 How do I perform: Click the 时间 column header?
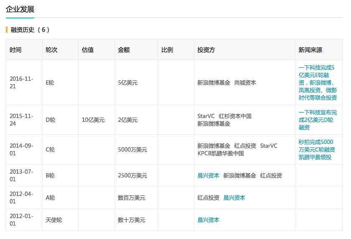[15, 50]
